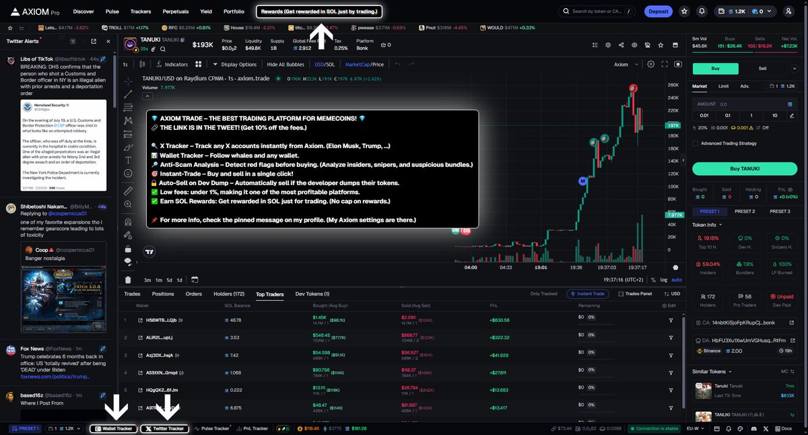808x435 pixels.
Task: Toggle log scale on chart
Action: pos(664,279)
